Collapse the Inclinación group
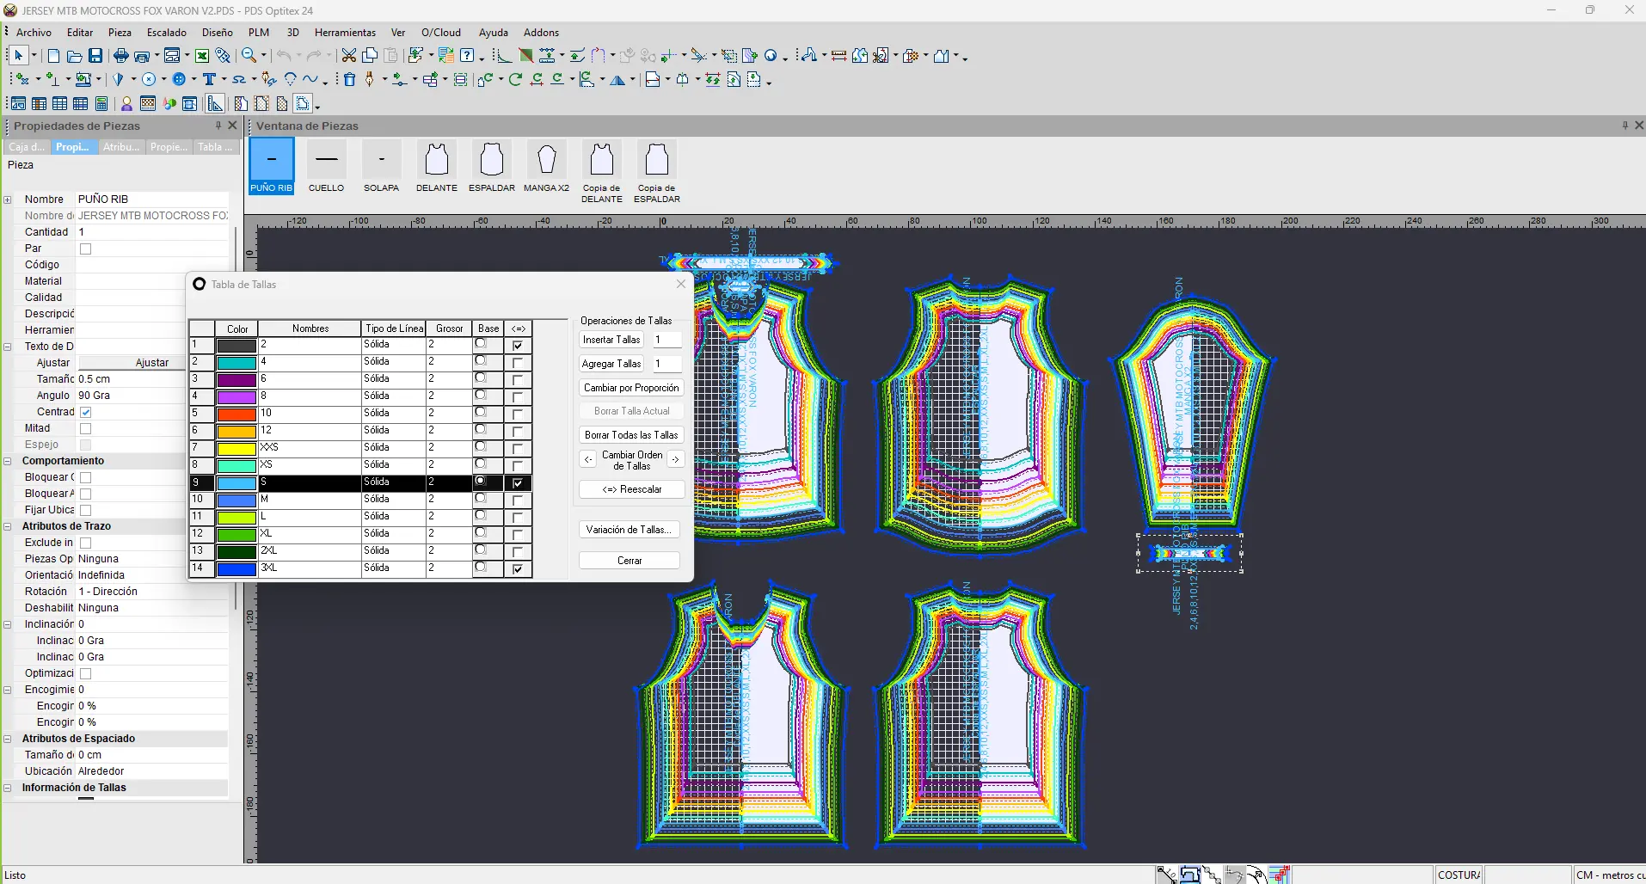This screenshot has width=1646, height=884. pos(8,624)
